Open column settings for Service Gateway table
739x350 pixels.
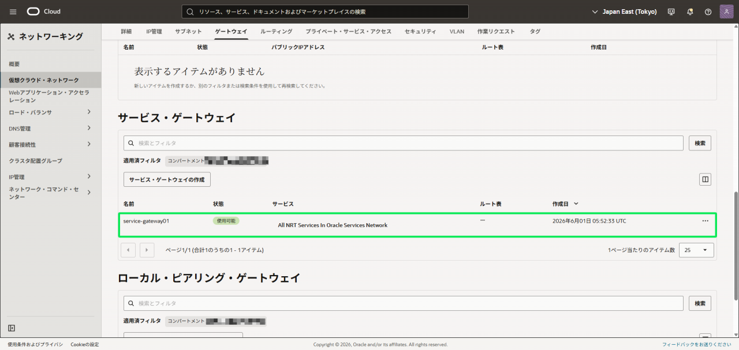pos(705,179)
